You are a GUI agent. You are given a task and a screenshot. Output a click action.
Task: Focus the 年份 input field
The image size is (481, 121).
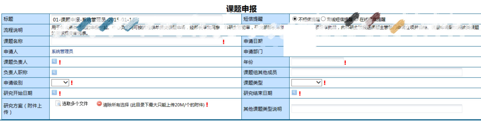pyautogui.click(x=317, y=62)
